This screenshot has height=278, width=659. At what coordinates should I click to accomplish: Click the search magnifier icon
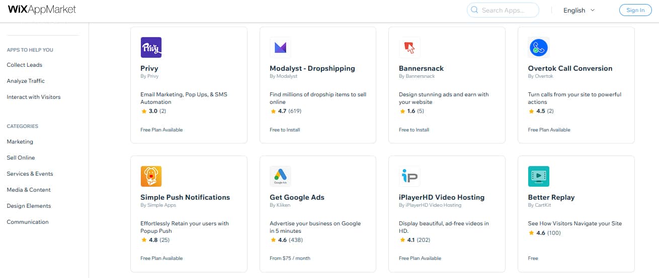coord(474,10)
